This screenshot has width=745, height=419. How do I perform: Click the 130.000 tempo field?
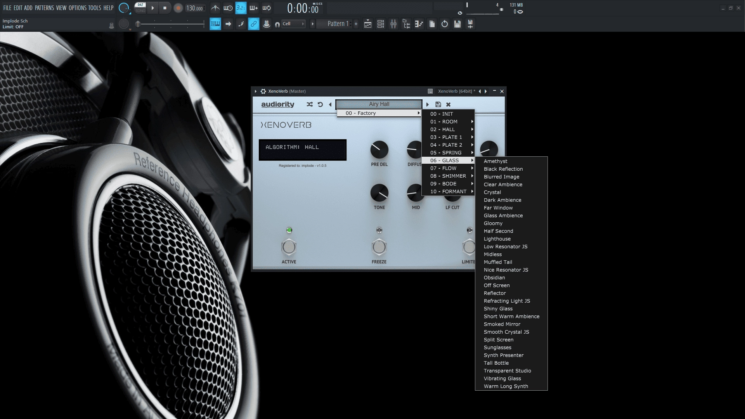[194, 8]
